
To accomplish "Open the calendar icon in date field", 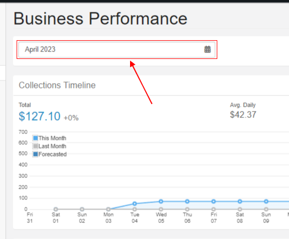I will pyautogui.click(x=207, y=49).
